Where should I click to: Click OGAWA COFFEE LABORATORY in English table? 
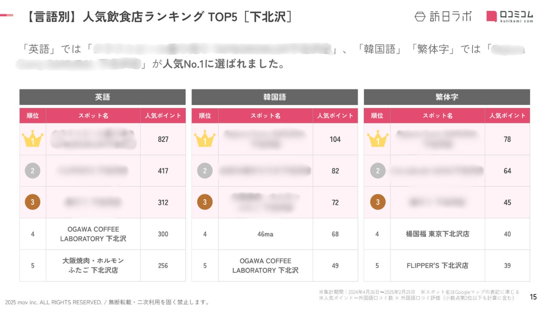[x=93, y=234]
